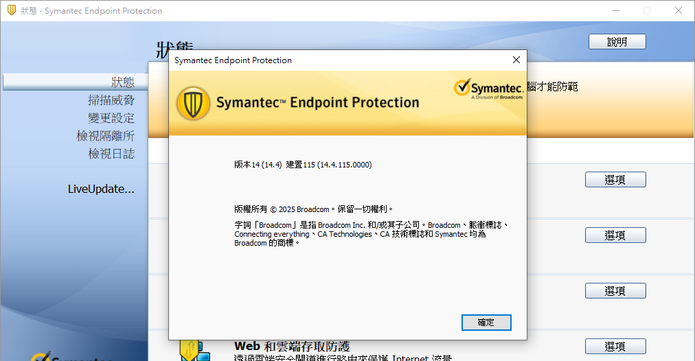The width and height of the screenshot is (695, 361).
Task: Click the Symantec shield icon in main title bar
Action: [12, 10]
